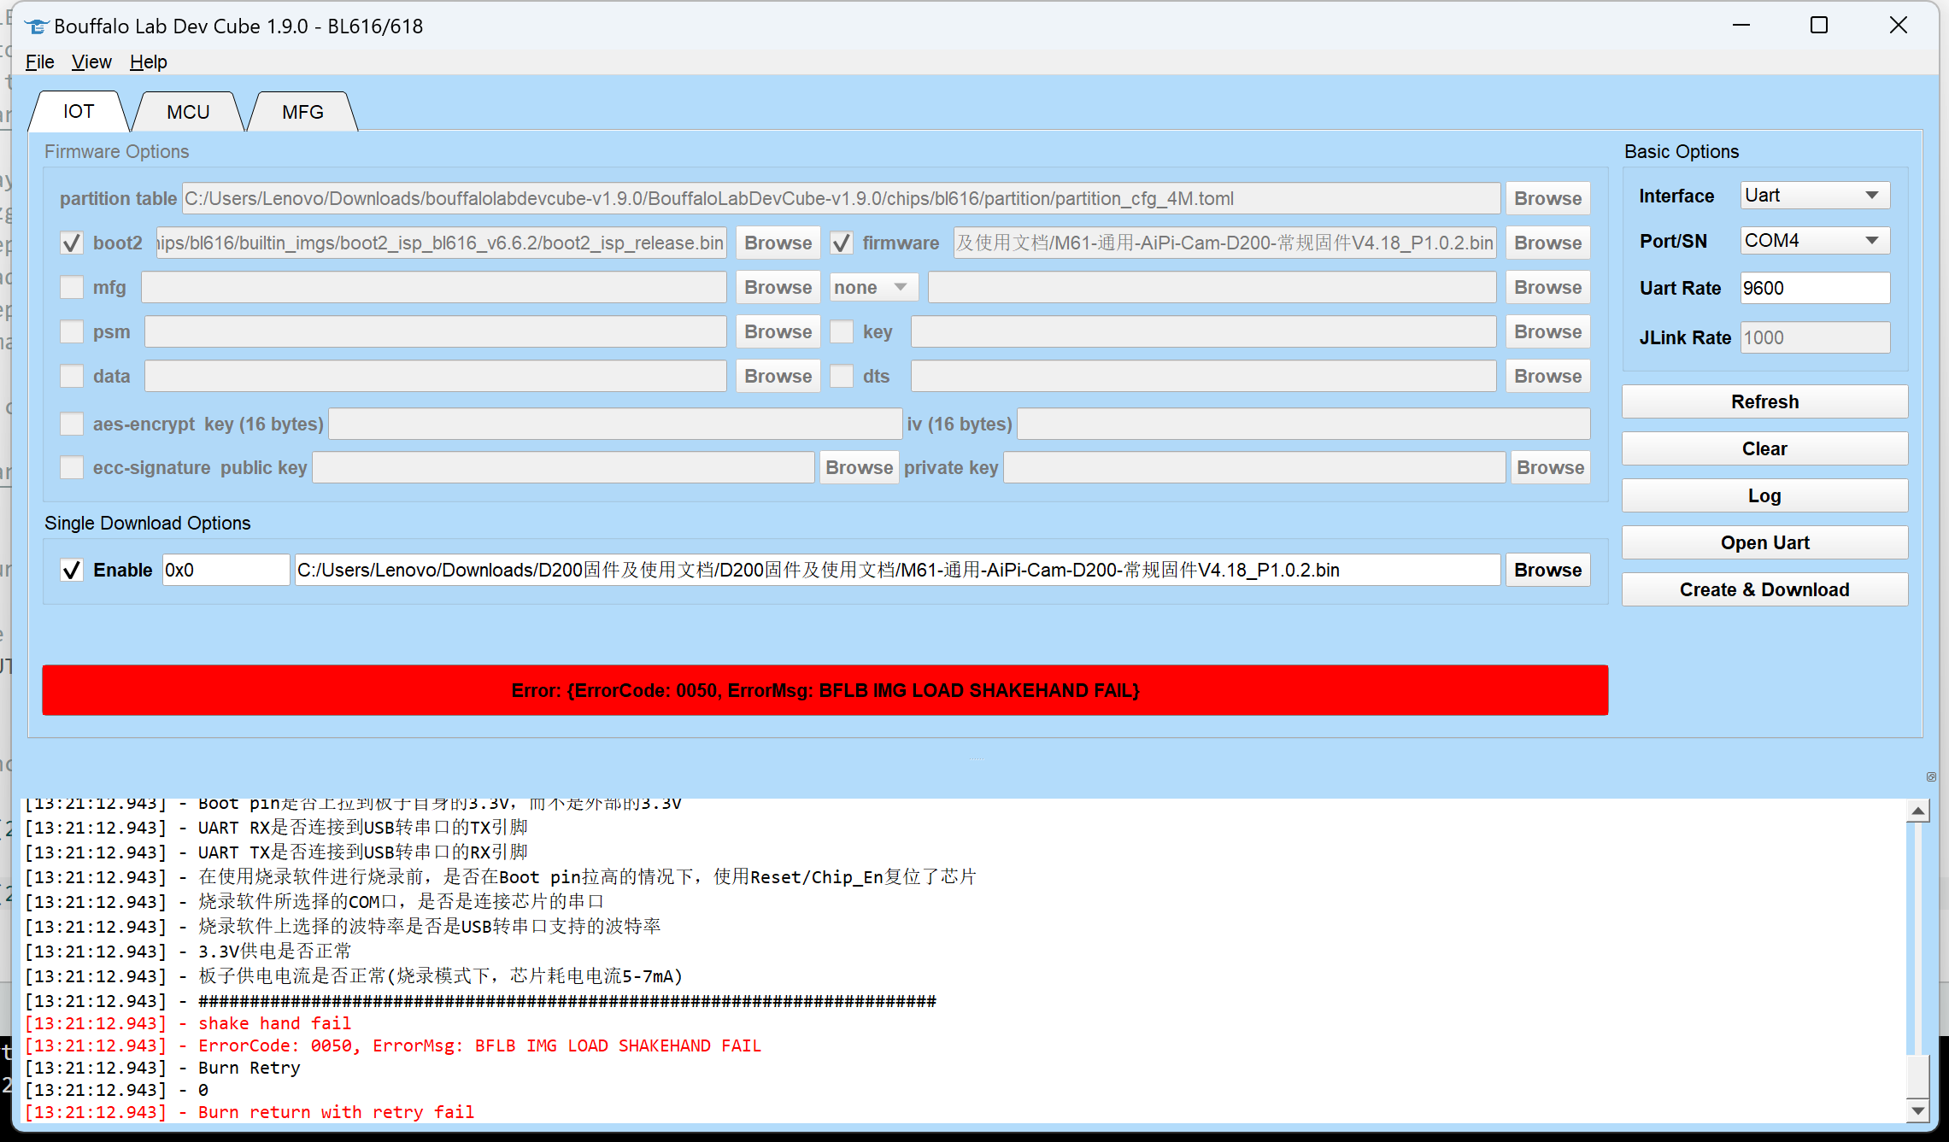Screen dimensions: 1949x1142
Task: Click the single download file path field
Action: pos(897,571)
